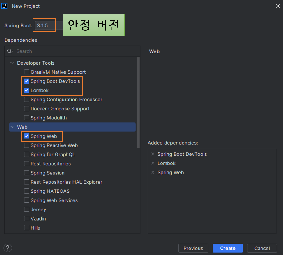Uncheck the Spring Web checkbox
The height and width of the screenshot is (255, 283).
pyautogui.click(x=27, y=136)
